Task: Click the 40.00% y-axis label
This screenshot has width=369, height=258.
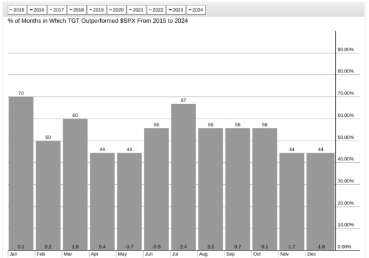Action: (346, 159)
